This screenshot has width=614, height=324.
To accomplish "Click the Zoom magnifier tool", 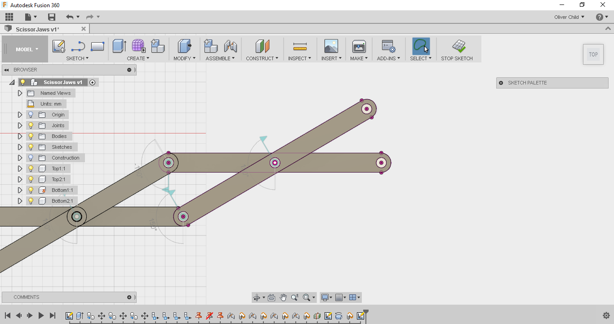I will 295,297.
